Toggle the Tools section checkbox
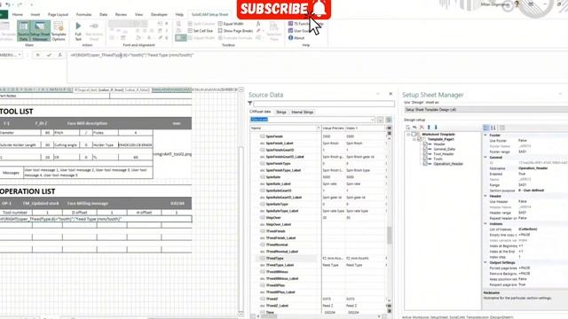Viewport: 568px width, 319px height. coord(426,159)
